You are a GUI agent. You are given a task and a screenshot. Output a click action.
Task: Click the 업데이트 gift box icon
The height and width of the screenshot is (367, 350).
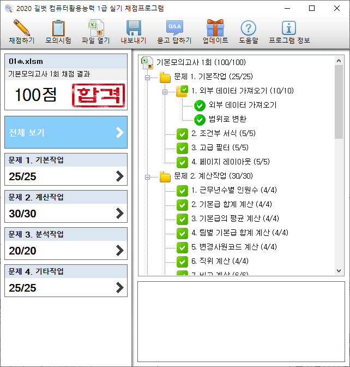point(215,28)
